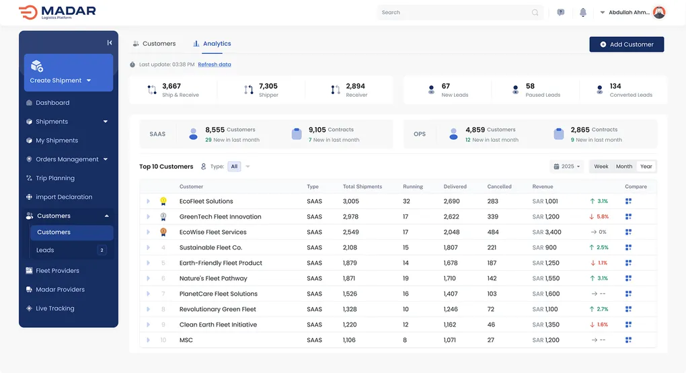Click the Add Customer button
The width and height of the screenshot is (686, 373).
[626, 44]
